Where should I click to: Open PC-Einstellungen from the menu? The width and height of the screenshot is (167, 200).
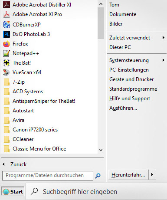[x=129, y=70]
